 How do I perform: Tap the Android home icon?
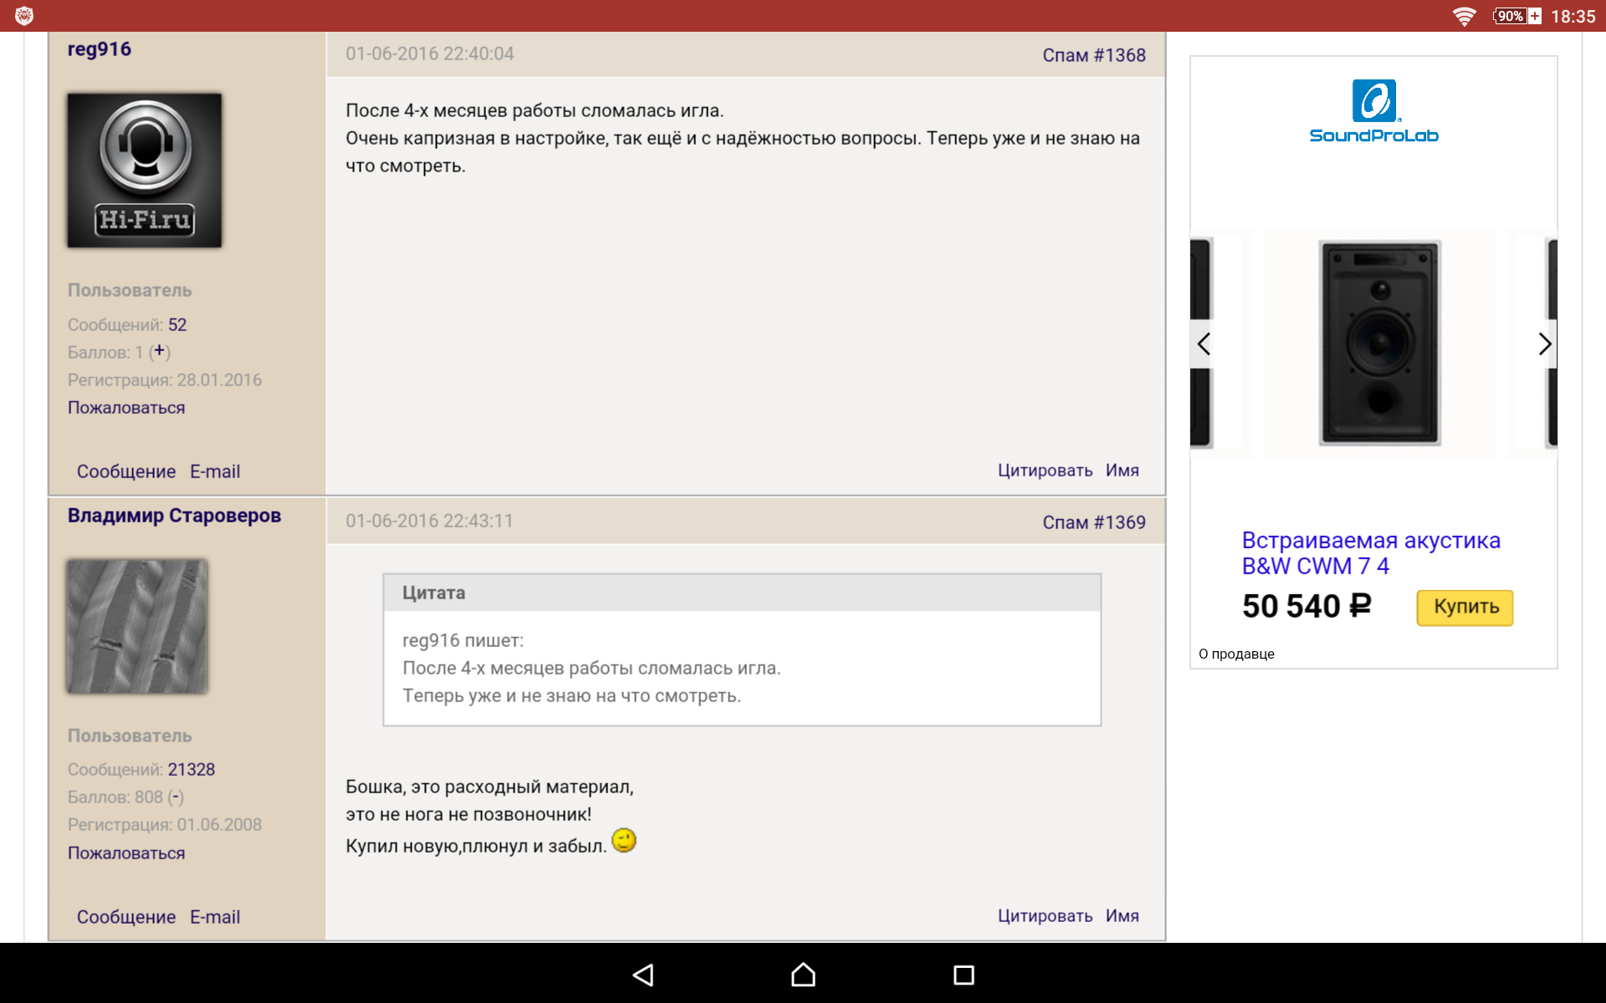tap(803, 975)
